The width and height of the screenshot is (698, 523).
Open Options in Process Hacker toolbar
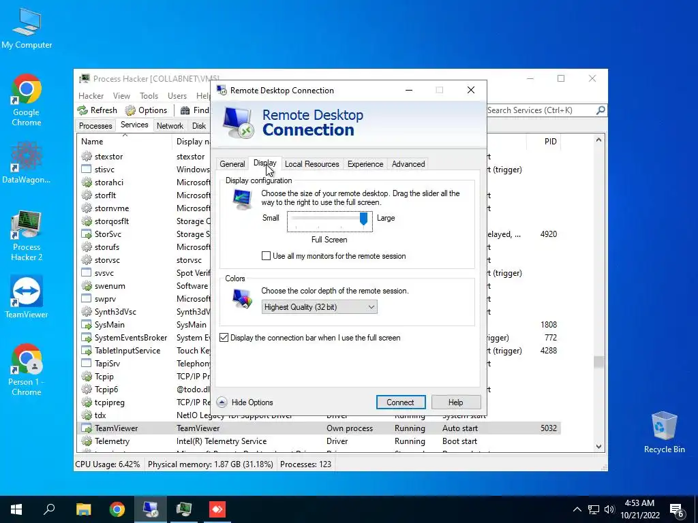click(147, 110)
